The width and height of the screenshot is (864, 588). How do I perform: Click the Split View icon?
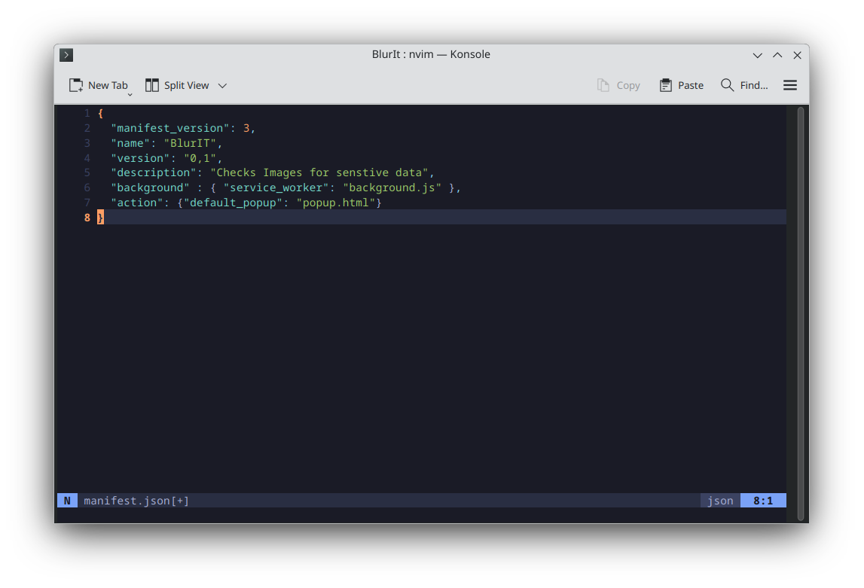tap(152, 85)
